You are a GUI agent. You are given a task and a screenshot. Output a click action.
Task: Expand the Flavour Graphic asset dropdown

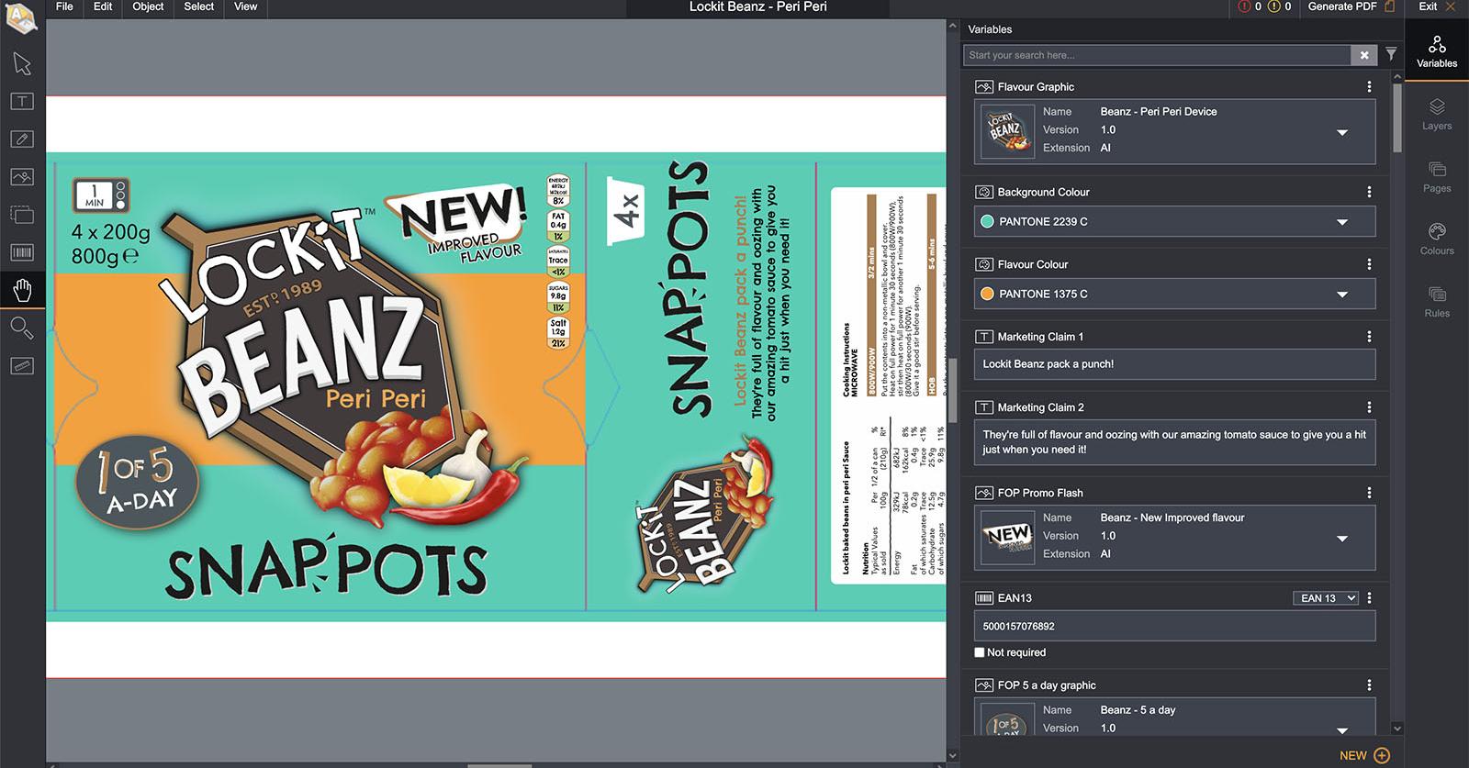1342,133
